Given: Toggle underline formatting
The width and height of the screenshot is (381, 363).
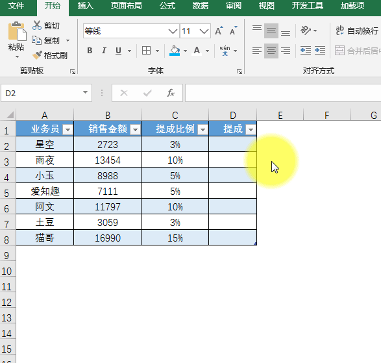Looking at the screenshot, I should (x=118, y=51).
